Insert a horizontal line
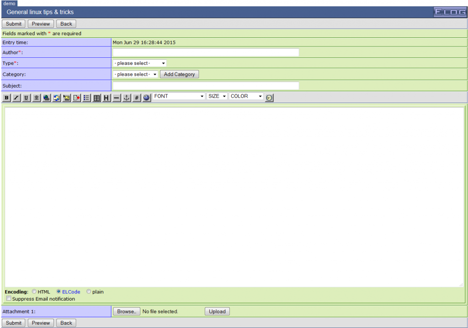The width and height of the screenshot is (468, 328). [117, 97]
